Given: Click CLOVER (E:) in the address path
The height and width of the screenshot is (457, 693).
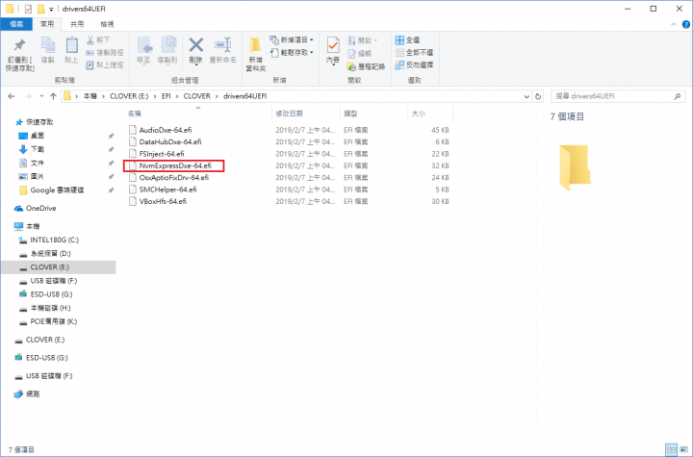Looking at the screenshot, I should 129,96.
